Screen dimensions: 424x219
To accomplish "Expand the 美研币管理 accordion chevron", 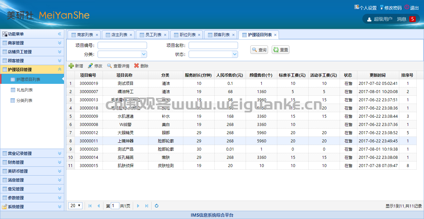I will coord(60,171).
